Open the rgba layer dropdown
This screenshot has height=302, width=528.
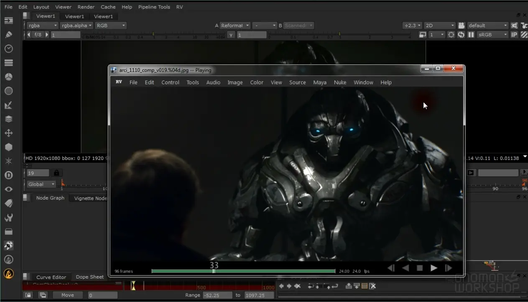click(x=42, y=26)
